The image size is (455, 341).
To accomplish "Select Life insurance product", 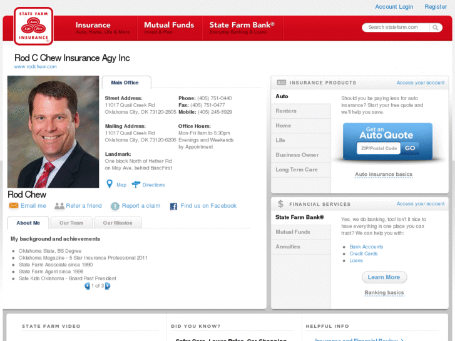I will click(x=301, y=140).
